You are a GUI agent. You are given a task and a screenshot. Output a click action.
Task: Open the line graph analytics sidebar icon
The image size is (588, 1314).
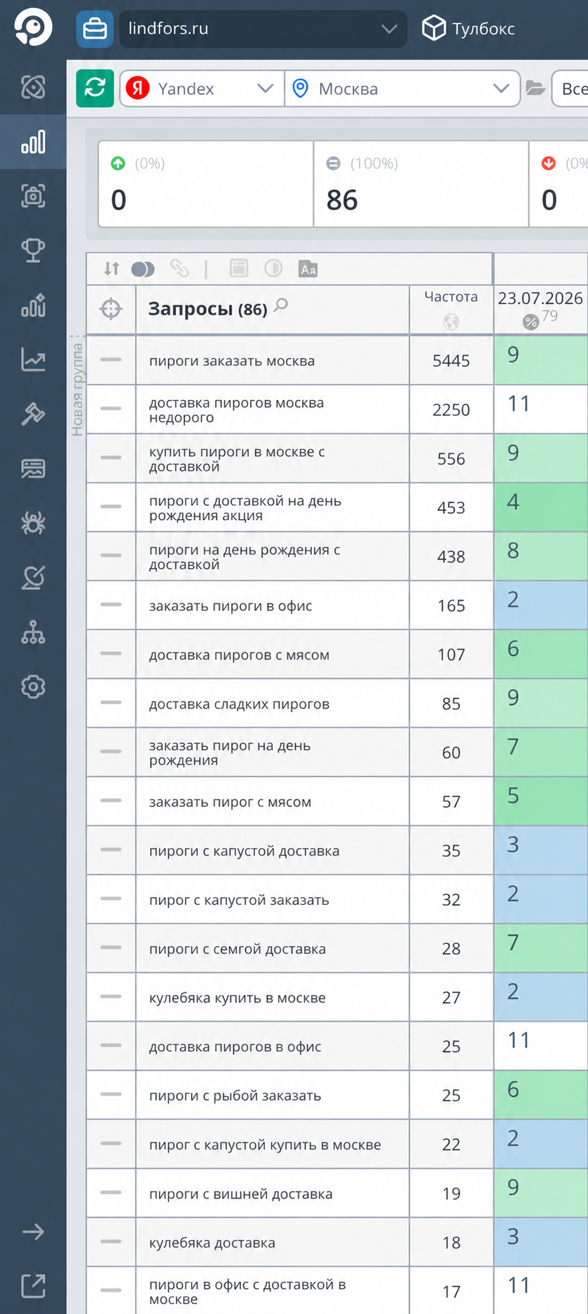click(33, 360)
